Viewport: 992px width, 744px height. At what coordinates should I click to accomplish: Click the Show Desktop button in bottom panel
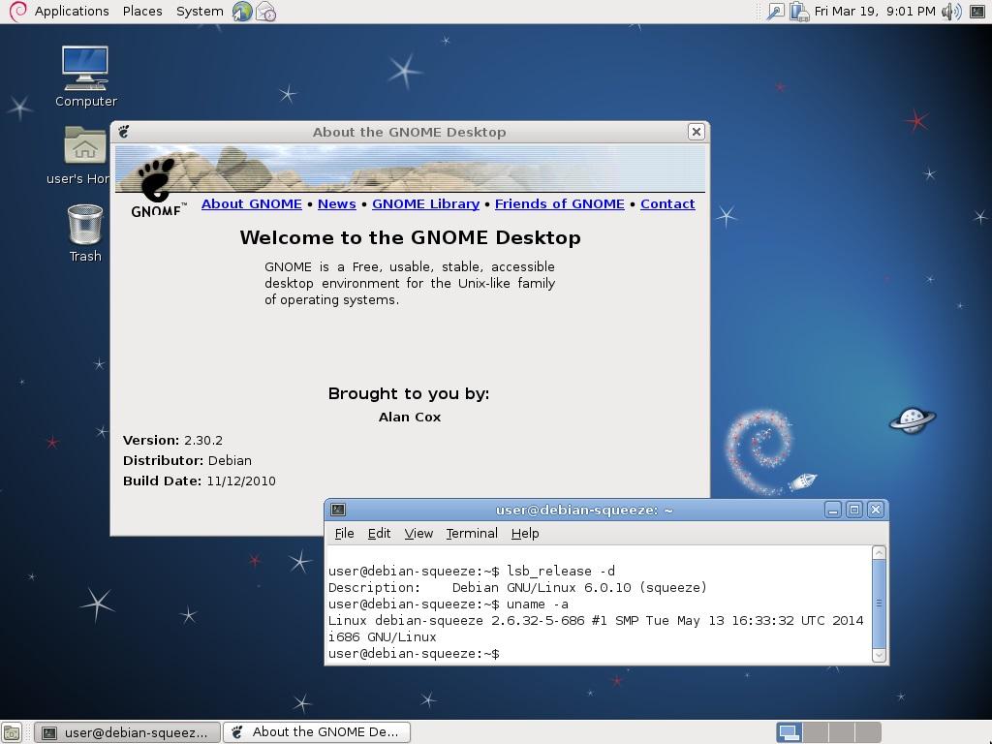[x=12, y=732]
